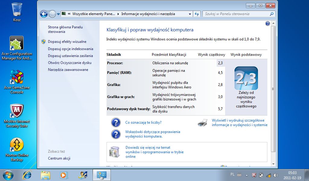
Task: Click Co oznaczają te liczby? link
Action: point(143,122)
